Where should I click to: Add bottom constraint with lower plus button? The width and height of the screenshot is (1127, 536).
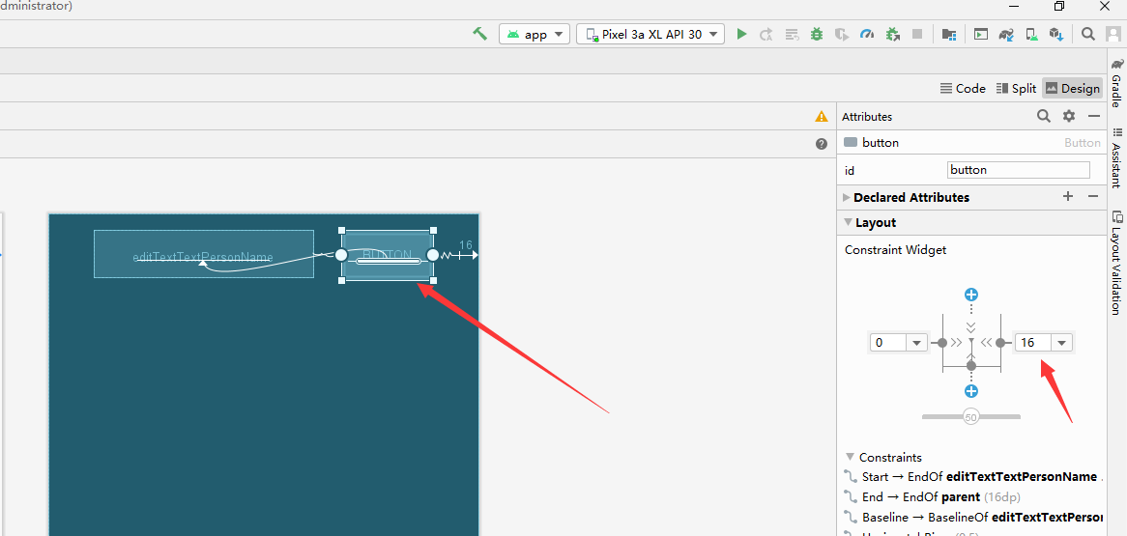pyautogui.click(x=971, y=391)
